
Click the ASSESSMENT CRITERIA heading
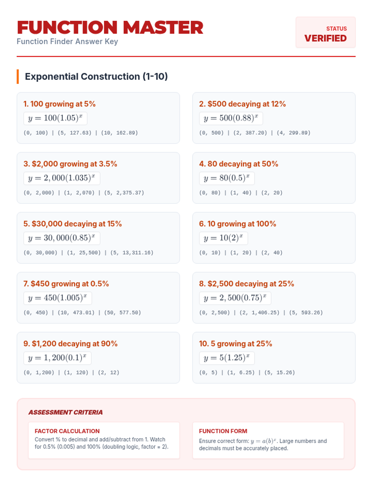coord(65,412)
